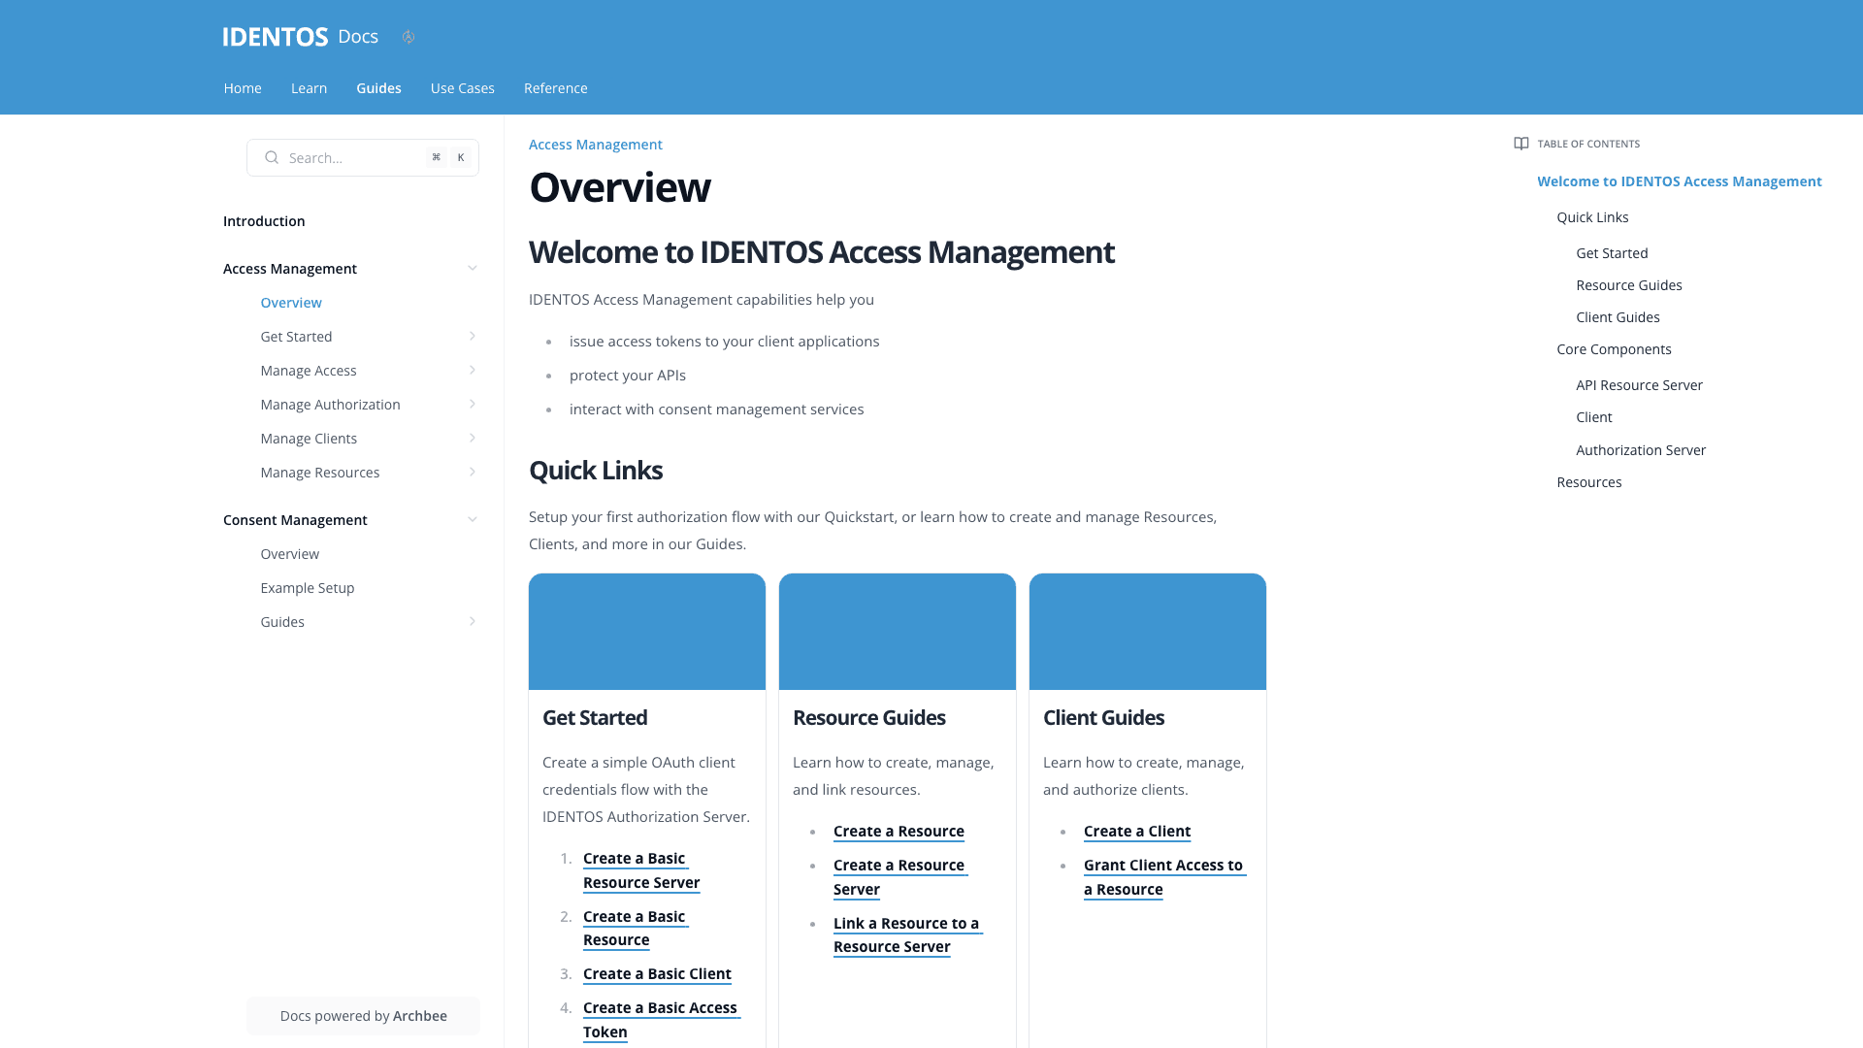Switch to the Use Cases navigation tab

click(x=462, y=87)
